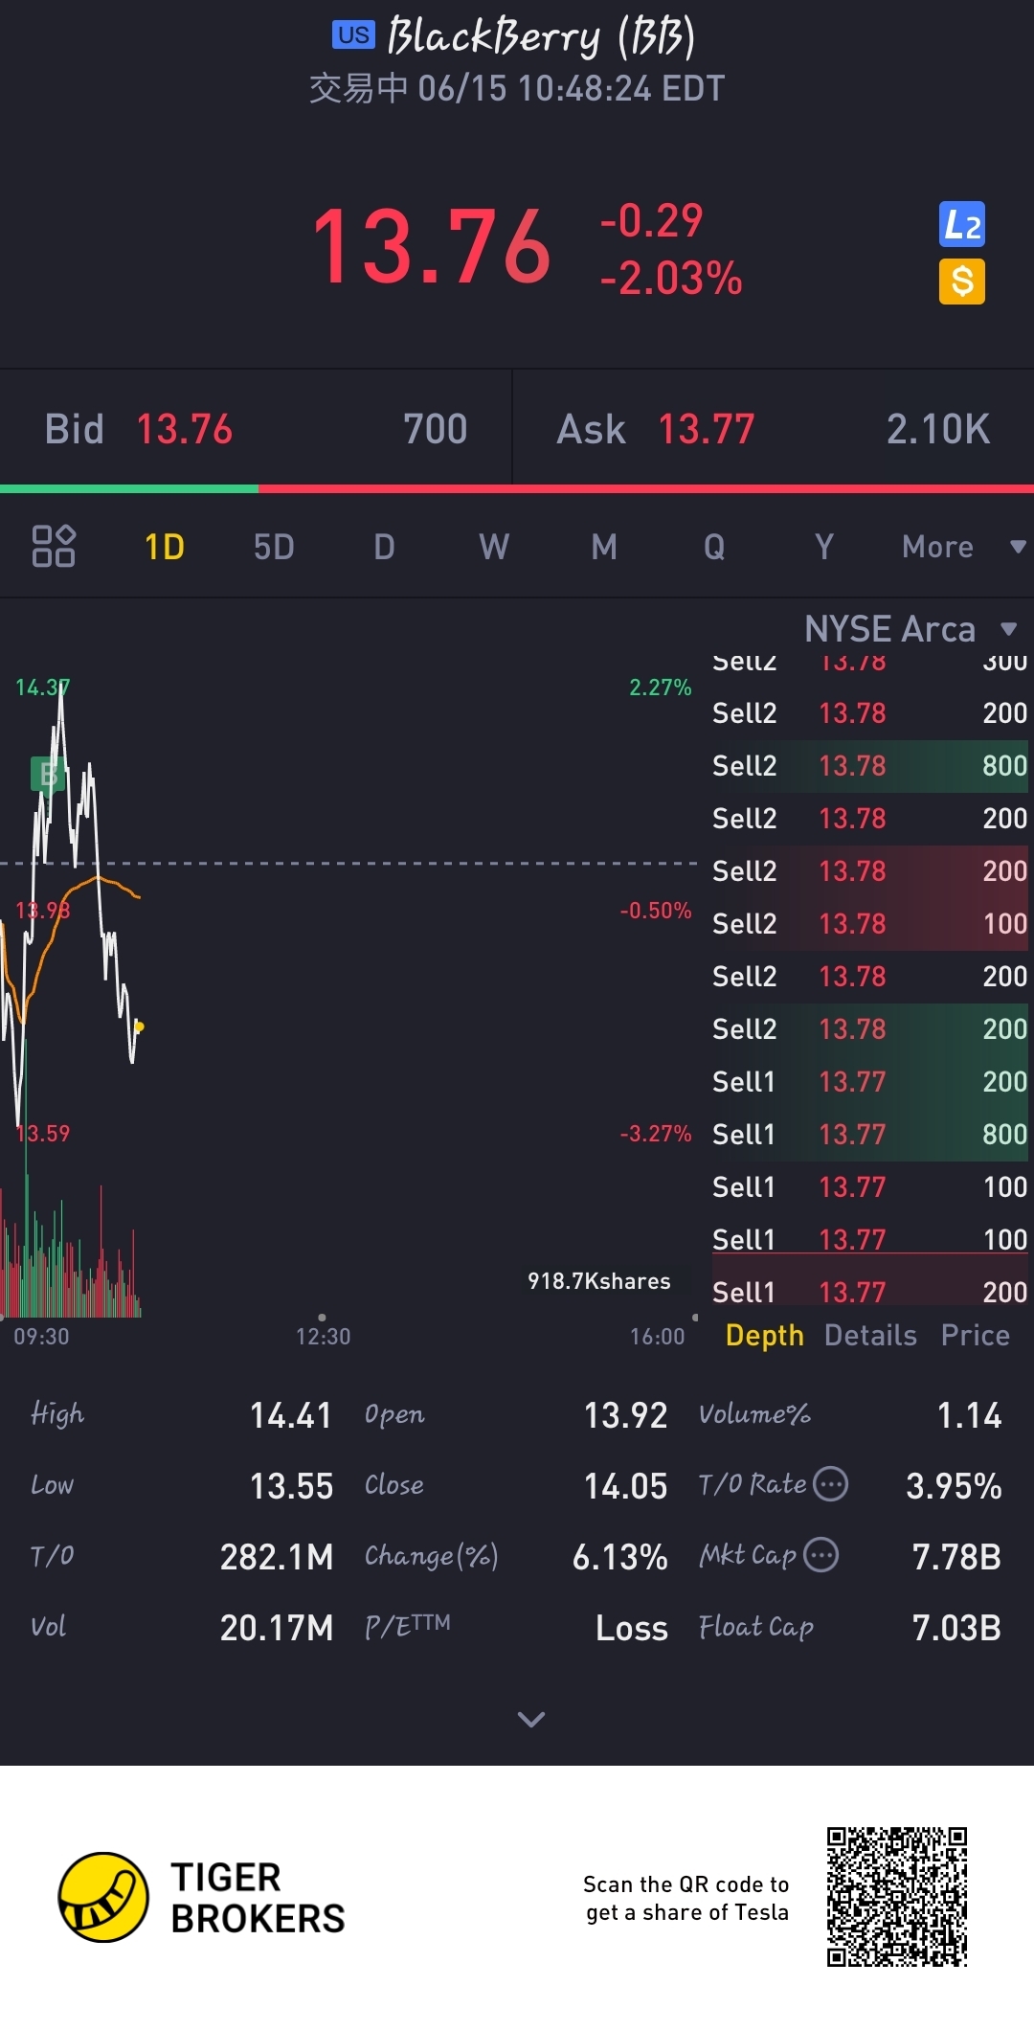This screenshot has height=2030, width=1034.
Task: Tap the -2.03% change value
Action: 670,279
